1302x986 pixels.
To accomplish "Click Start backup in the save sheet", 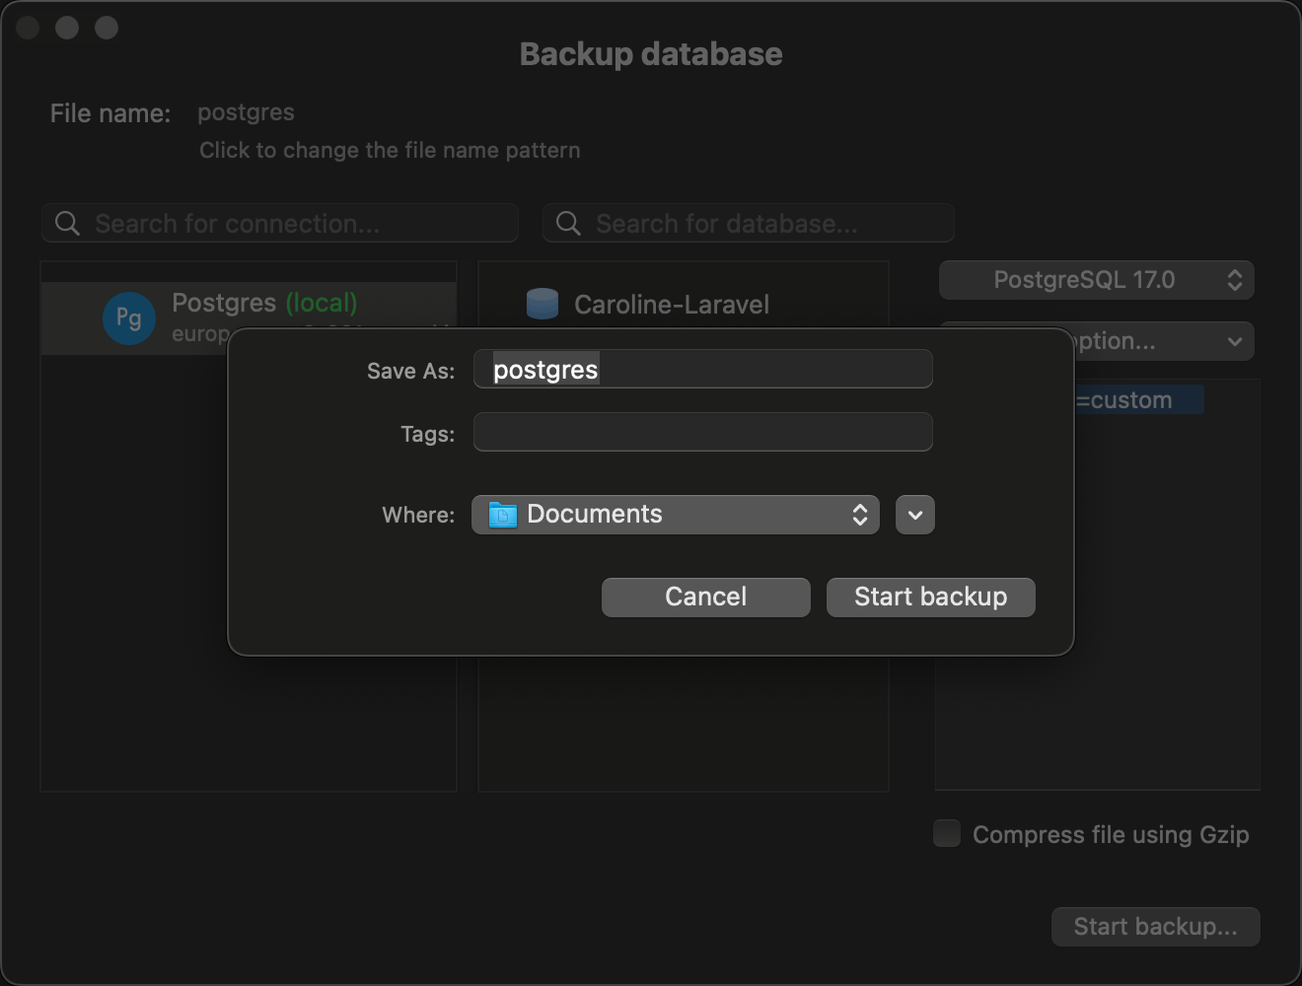I will click(930, 597).
